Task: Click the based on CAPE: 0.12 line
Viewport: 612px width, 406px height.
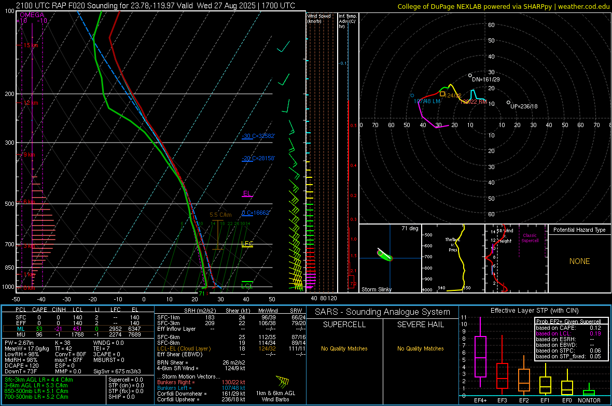Action: pos(568,328)
